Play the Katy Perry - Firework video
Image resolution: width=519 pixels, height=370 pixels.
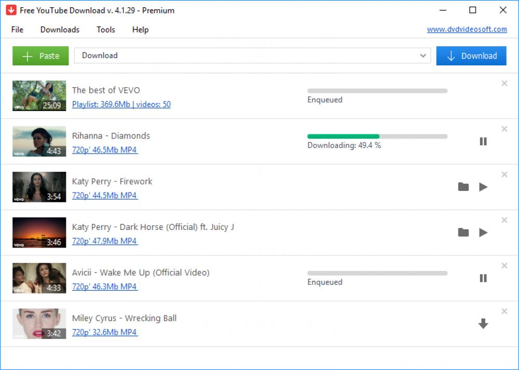[483, 187]
